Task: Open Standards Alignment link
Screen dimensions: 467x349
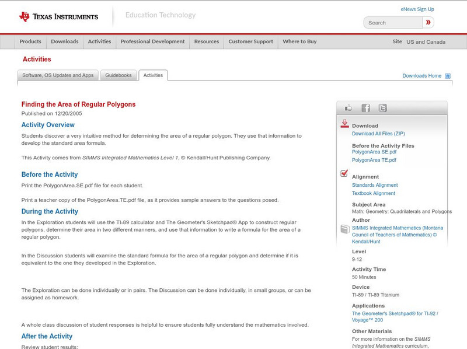Action: [375, 185]
